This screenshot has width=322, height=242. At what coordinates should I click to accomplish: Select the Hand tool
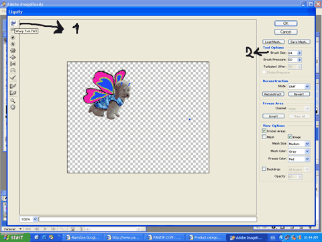13,107
